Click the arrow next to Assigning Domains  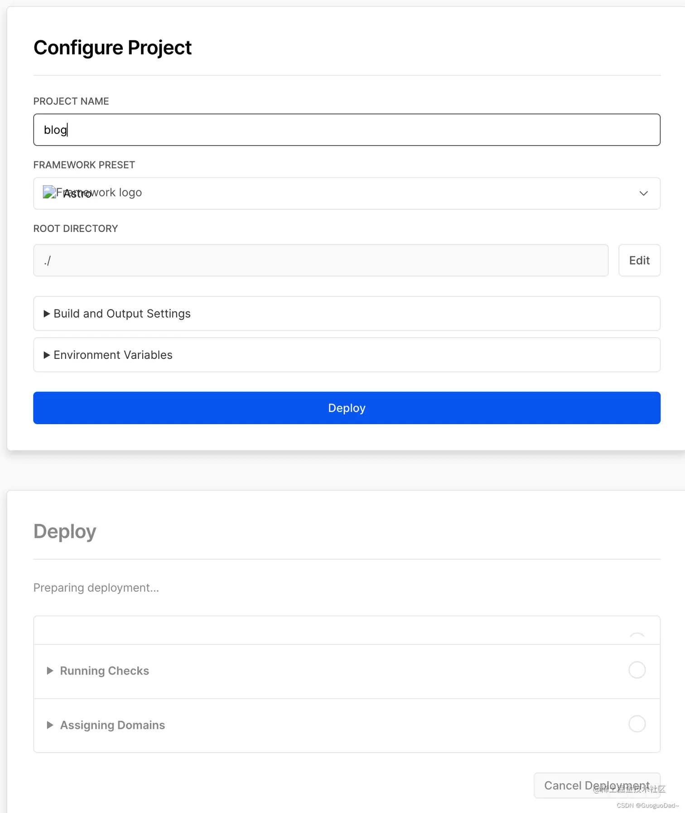[x=50, y=725]
